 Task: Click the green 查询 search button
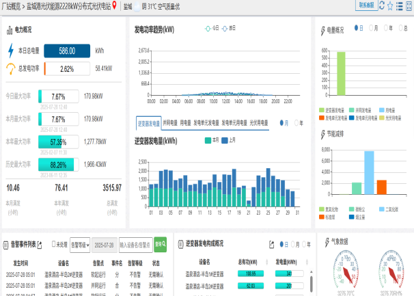[160, 244]
